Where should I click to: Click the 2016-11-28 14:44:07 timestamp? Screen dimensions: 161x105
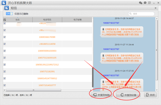(x=124, y=18)
